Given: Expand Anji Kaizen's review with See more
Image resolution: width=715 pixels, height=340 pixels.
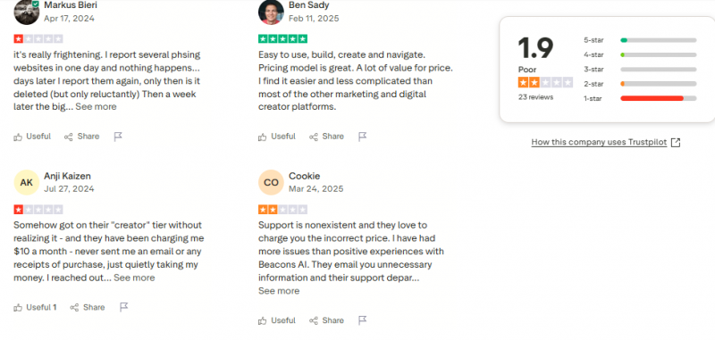Looking at the screenshot, I should [x=134, y=278].
